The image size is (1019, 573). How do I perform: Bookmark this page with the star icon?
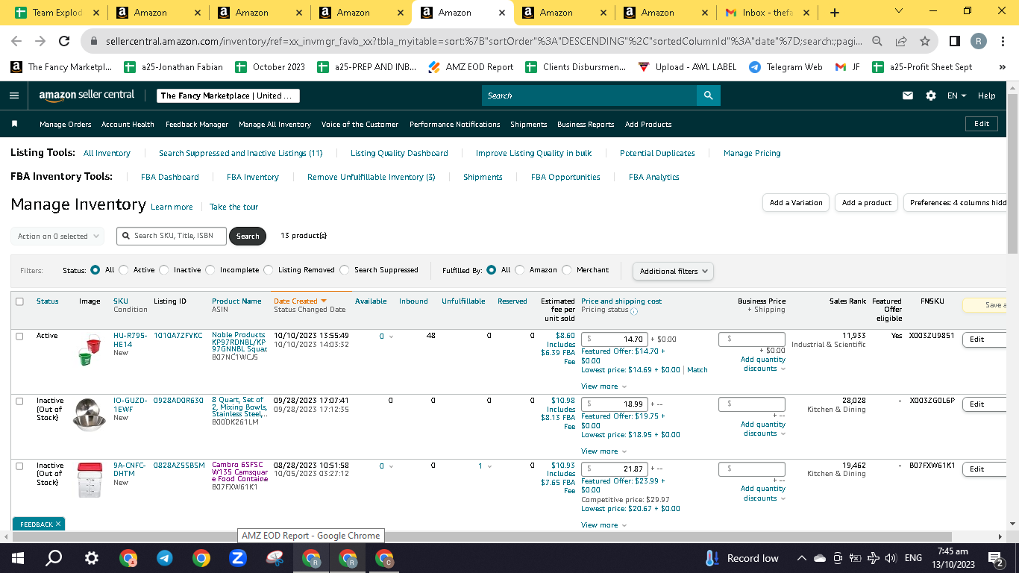point(925,42)
